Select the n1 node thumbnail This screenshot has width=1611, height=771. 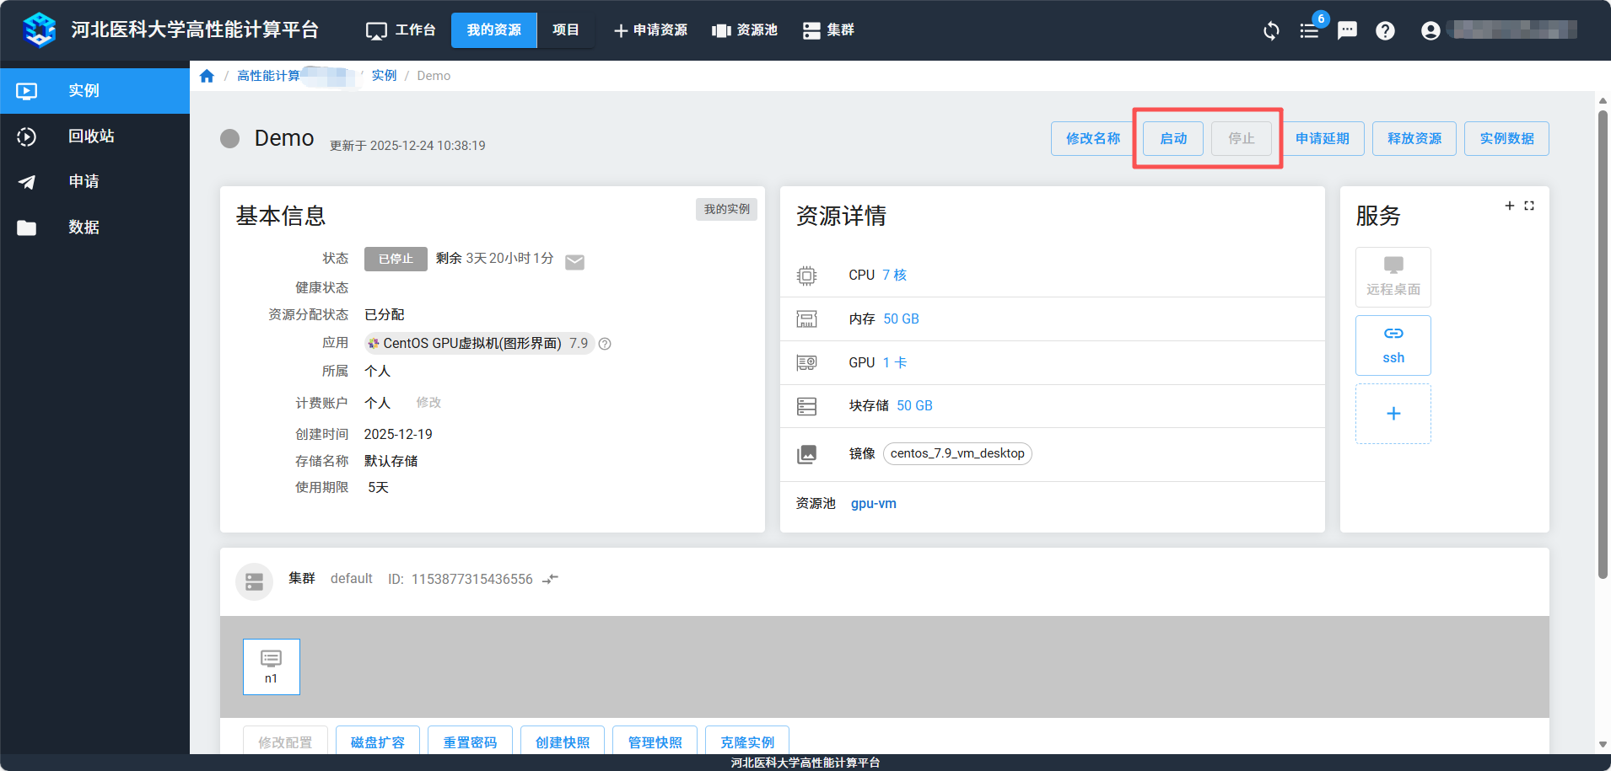tap(271, 667)
